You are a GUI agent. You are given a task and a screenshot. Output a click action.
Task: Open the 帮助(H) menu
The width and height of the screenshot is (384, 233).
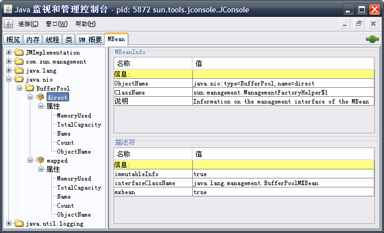point(85,24)
